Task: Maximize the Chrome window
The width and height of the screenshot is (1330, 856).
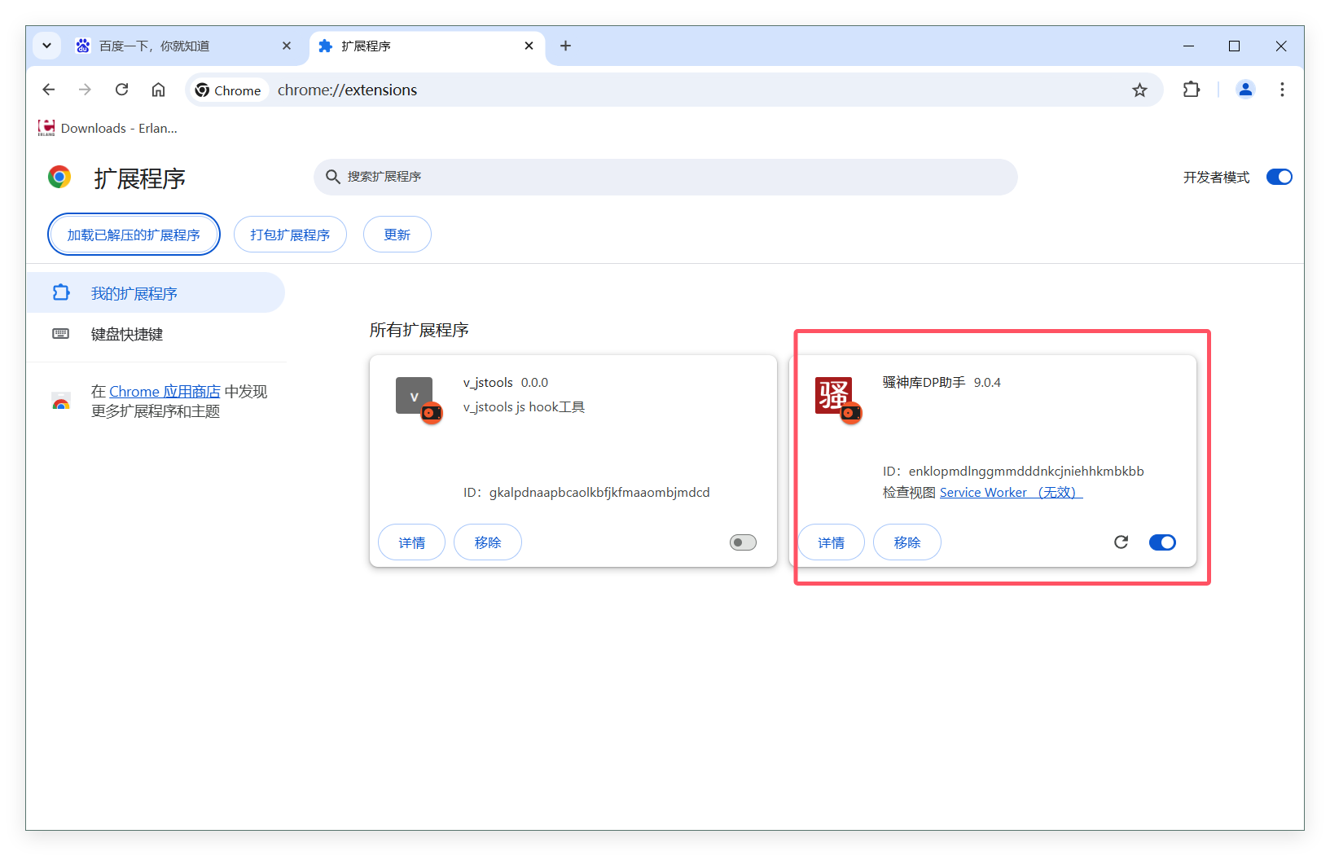Action: pos(1234,46)
